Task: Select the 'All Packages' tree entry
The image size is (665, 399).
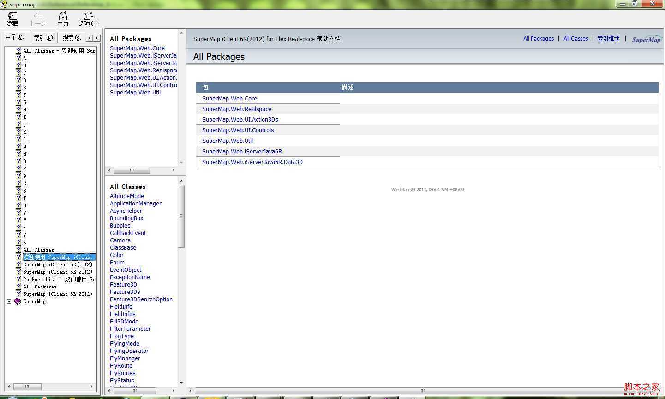Action: point(40,287)
